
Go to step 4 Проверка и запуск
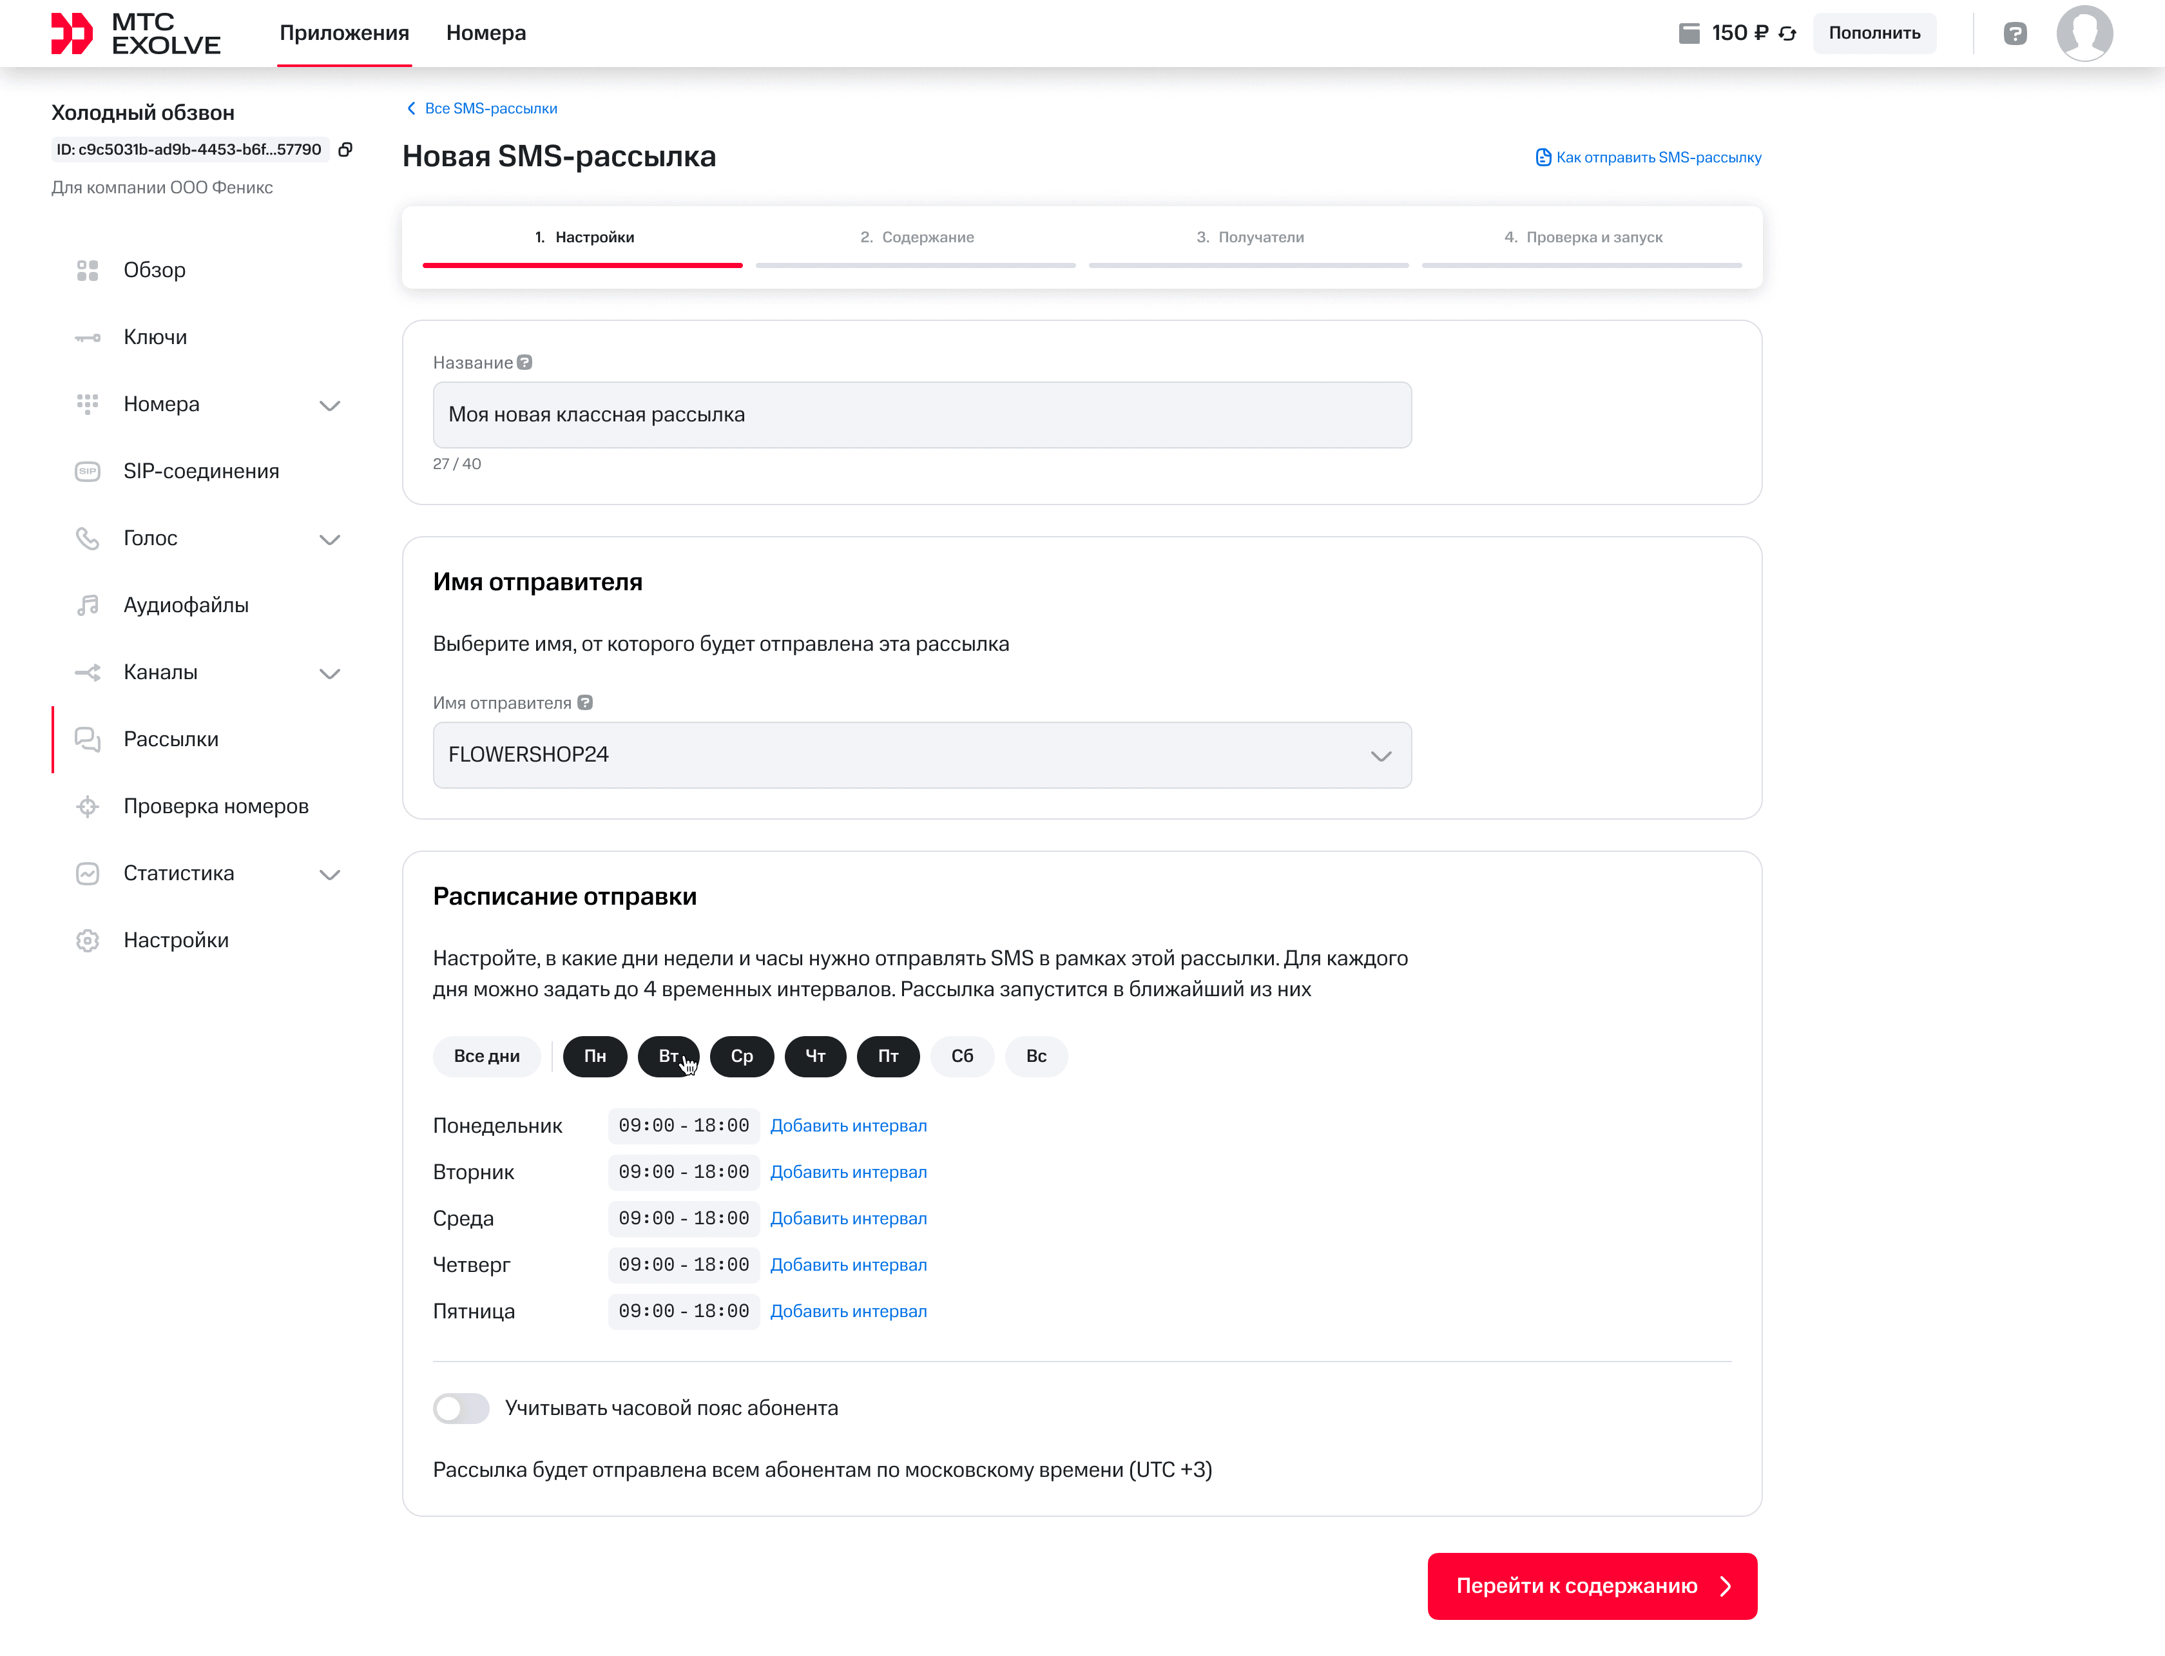pos(1583,238)
